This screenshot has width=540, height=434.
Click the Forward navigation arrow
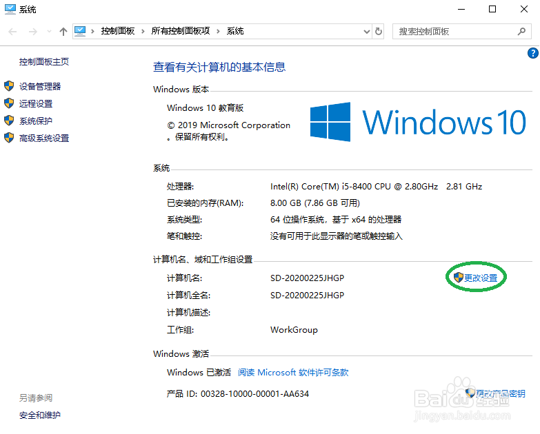pos(32,32)
